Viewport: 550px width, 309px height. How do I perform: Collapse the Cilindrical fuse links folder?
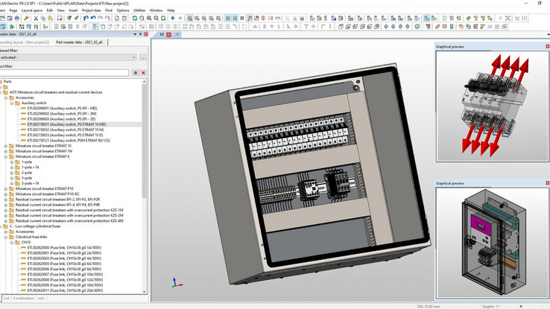(6, 237)
